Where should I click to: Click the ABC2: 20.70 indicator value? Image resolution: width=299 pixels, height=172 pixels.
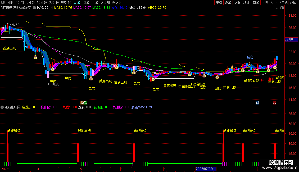(157, 8)
